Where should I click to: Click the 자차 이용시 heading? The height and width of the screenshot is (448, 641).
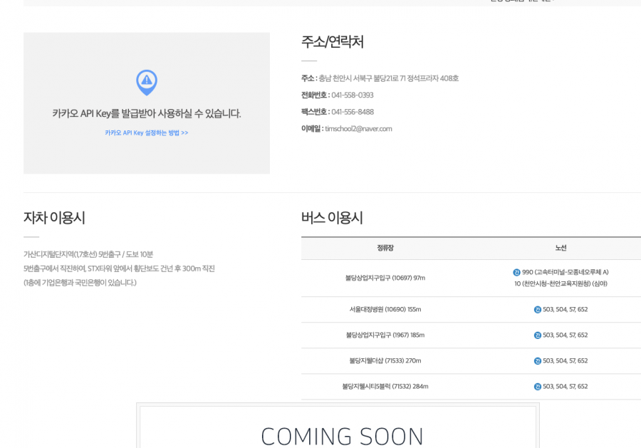coord(54,218)
